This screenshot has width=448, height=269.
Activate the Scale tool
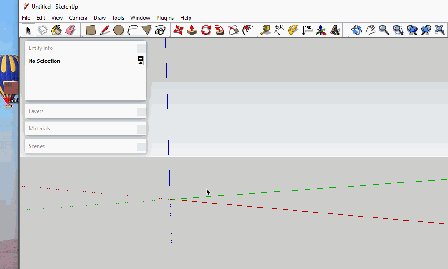[x=233, y=30]
